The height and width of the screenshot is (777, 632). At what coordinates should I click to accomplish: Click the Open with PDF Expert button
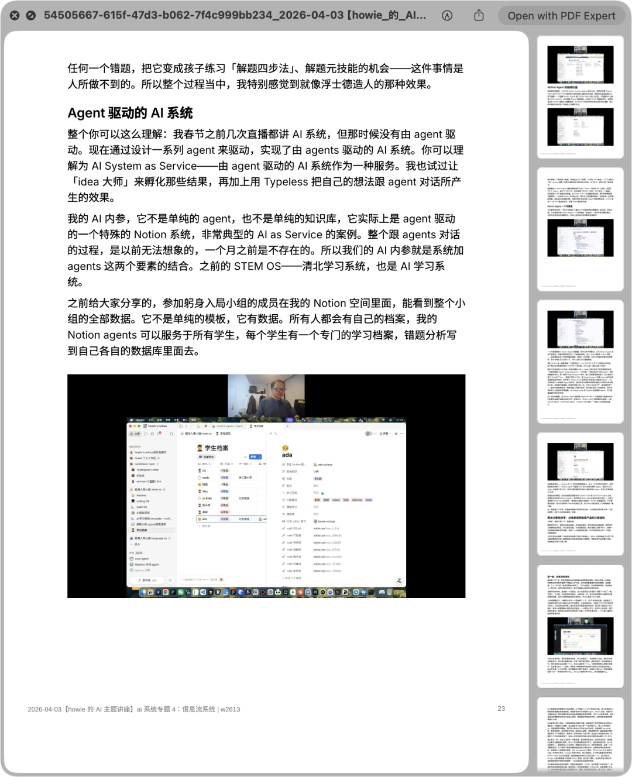562,16
